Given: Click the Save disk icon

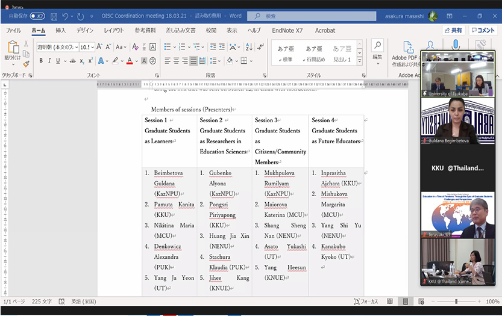Looking at the screenshot, I should (x=54, y=16).
